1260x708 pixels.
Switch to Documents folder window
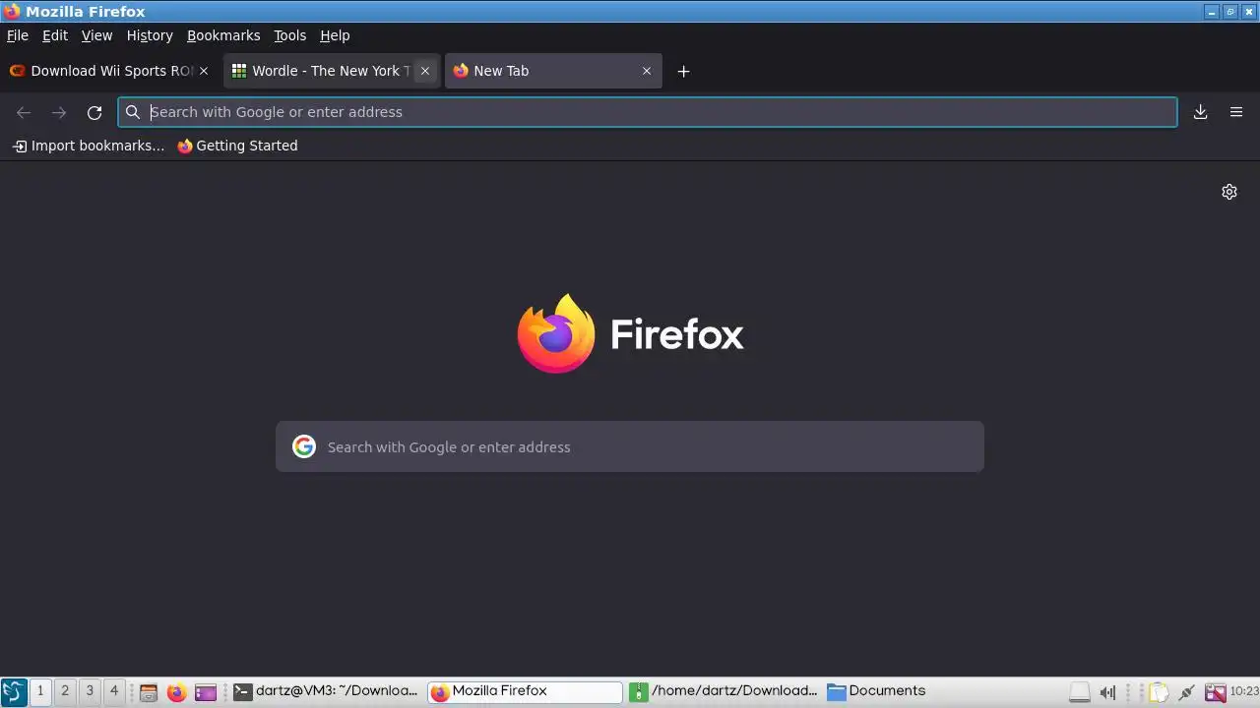pos(876,691)
